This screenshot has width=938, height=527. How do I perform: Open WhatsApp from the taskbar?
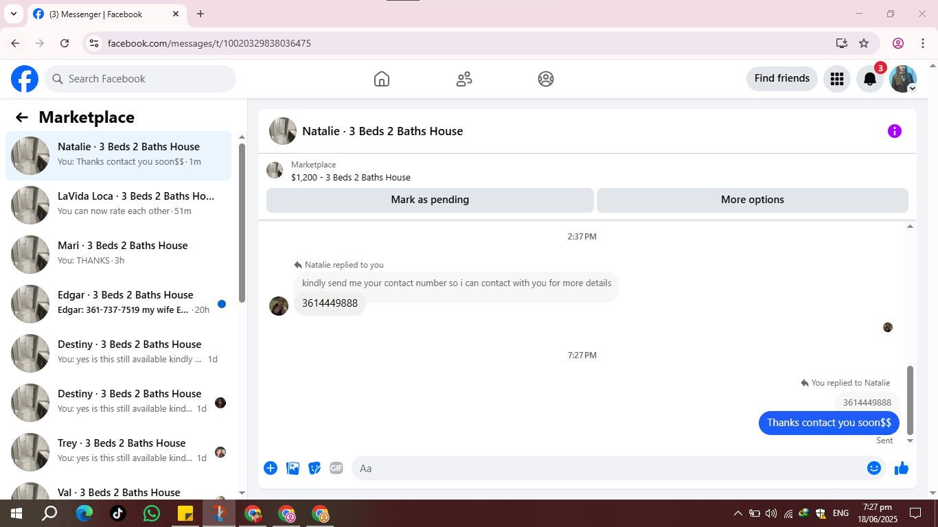(152, 513)
